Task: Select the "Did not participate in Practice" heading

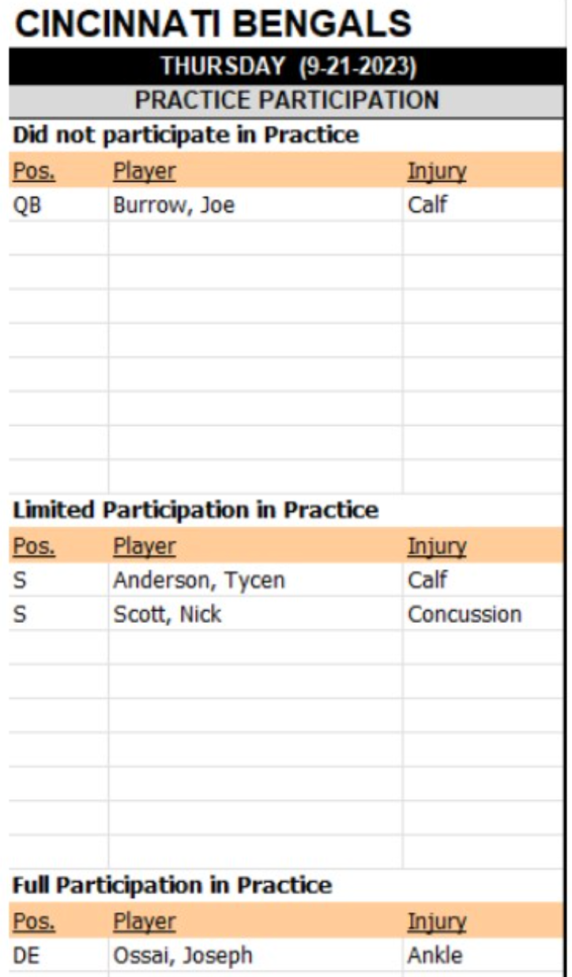Action: tap(186, 134)
